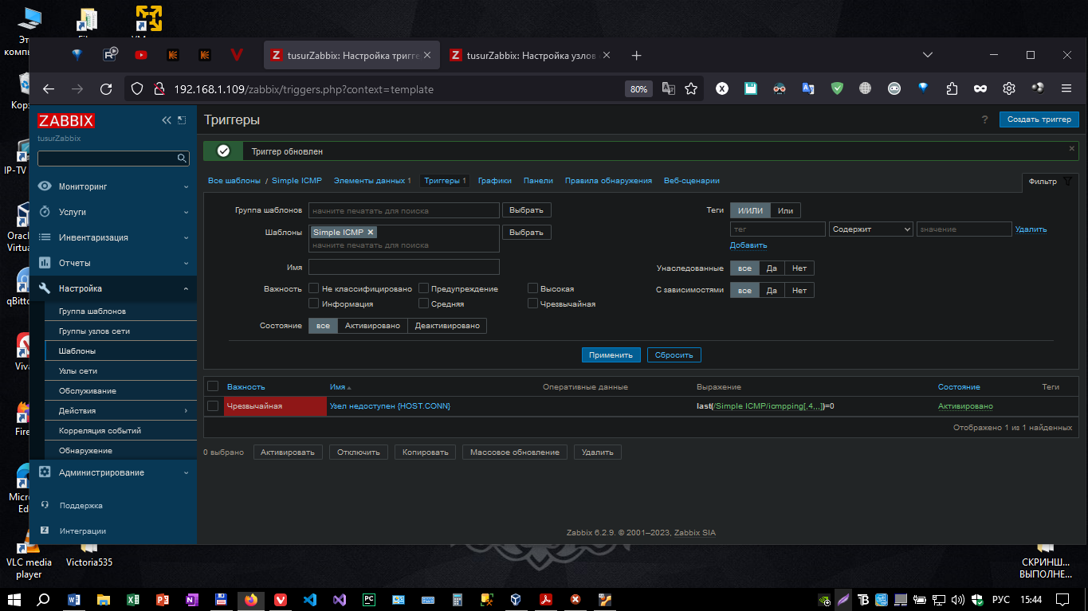Expand the Администрирование sidebar section
The width and height of the screenshot is (1088, 611).
click(x=113, y=472)
